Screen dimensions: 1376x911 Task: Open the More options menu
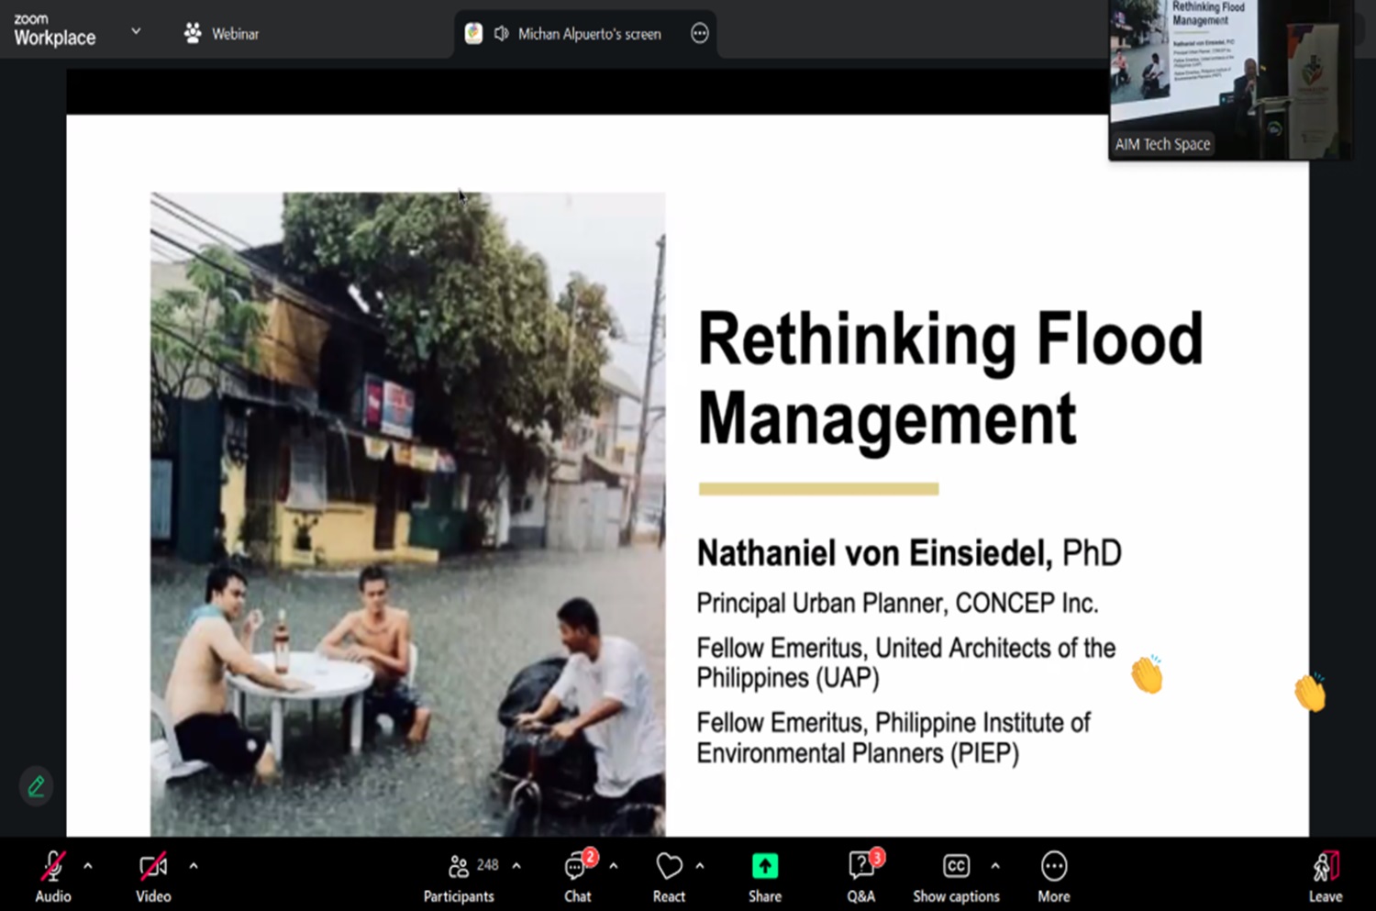(x=1053, y=866)
